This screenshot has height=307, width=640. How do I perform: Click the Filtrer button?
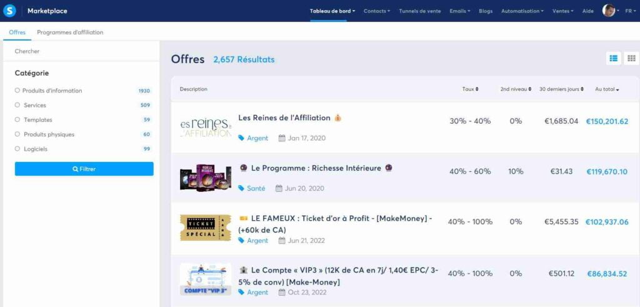pyautogui.click(x=84, y=169)
